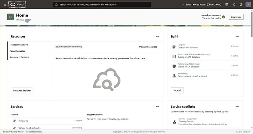This screenshot has height=134, width=253.
Task: Click the Networking wizard icon
Action: tap(174, 76)
